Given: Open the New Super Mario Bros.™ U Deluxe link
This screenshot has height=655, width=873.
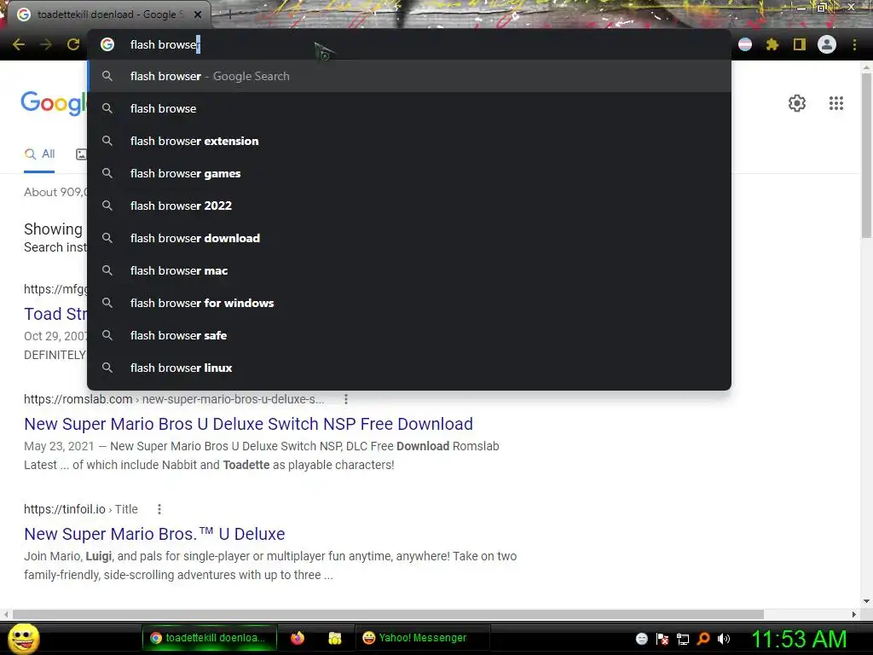Looking at the screenshot, I should [x=154, y=534].
